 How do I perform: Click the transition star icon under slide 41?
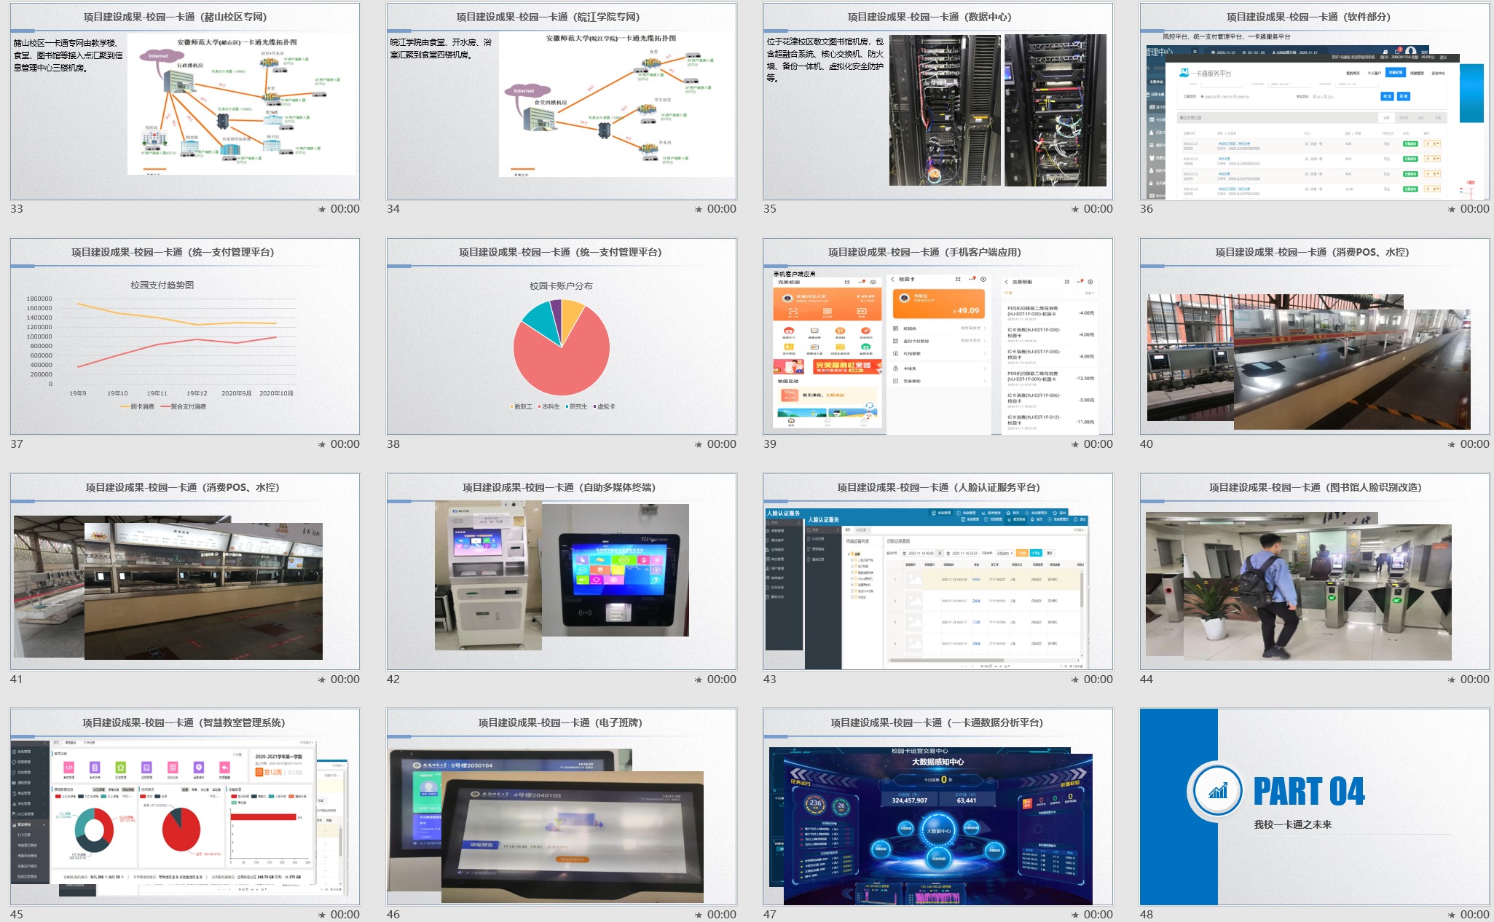(322, 679)
